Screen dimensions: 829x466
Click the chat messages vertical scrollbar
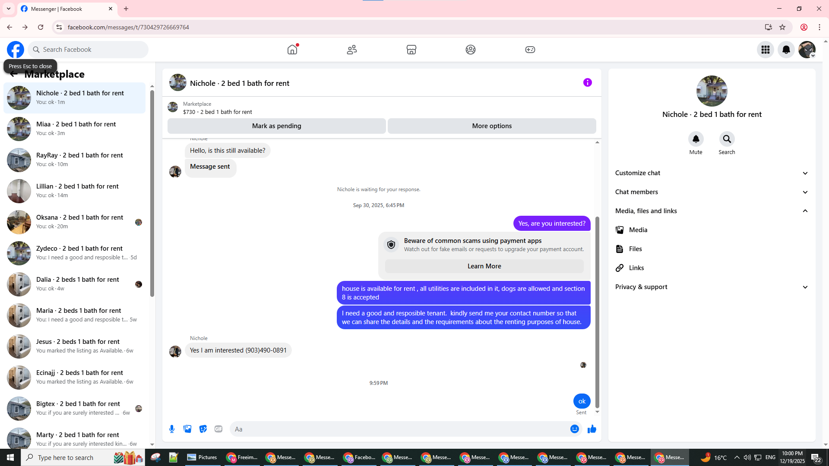[x=597, y=311]
